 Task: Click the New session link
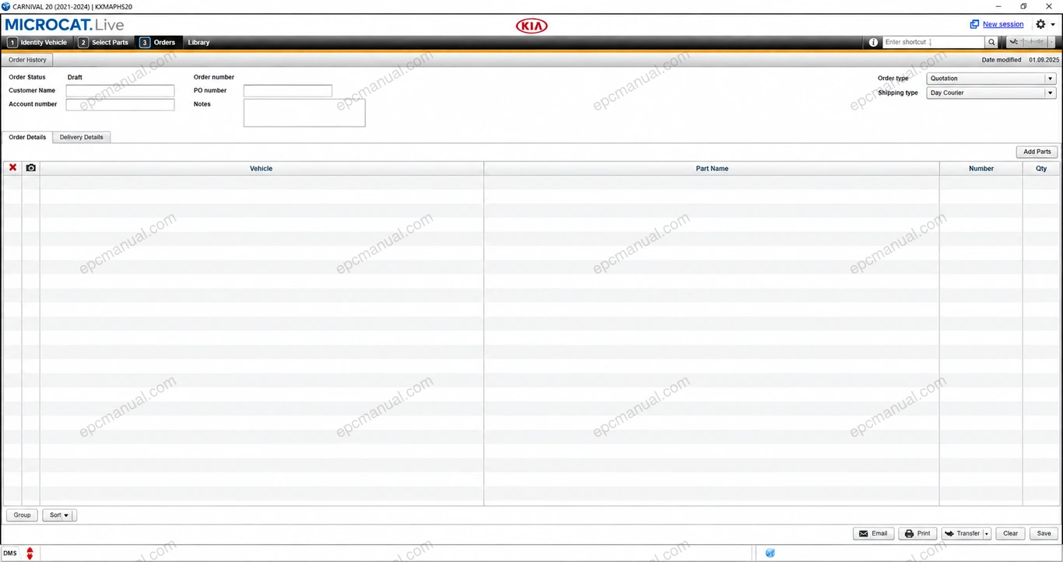[x=1003, y=24]
